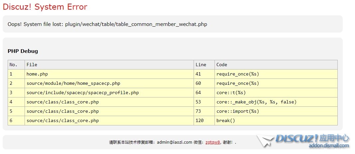This screenshot has height=154, width=355.
Task: Click the admin@iaozi.com email address
Action: [174, 142]
